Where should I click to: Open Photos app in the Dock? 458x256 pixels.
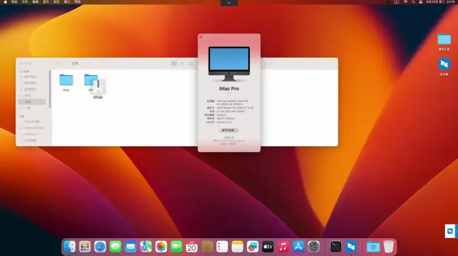(x=161, y=247)
